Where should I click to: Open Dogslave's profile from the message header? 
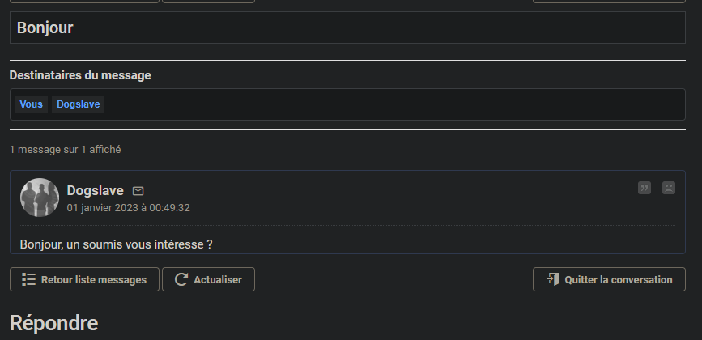pyautogui.click(x=95, y=190)
